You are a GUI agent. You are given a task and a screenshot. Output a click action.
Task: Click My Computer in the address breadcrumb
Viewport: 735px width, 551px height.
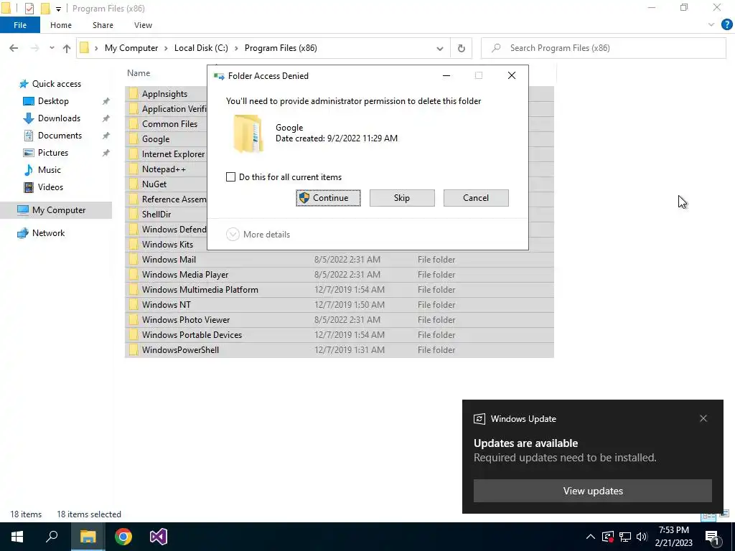pyautogui.click(x=131, y=48)
